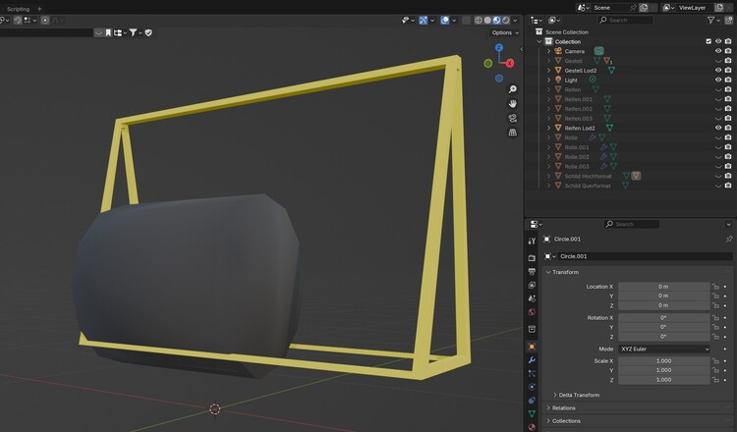Screen dimensions: 737x432
Task: Click the ViewLayer name field
Action: pos(695,8)
